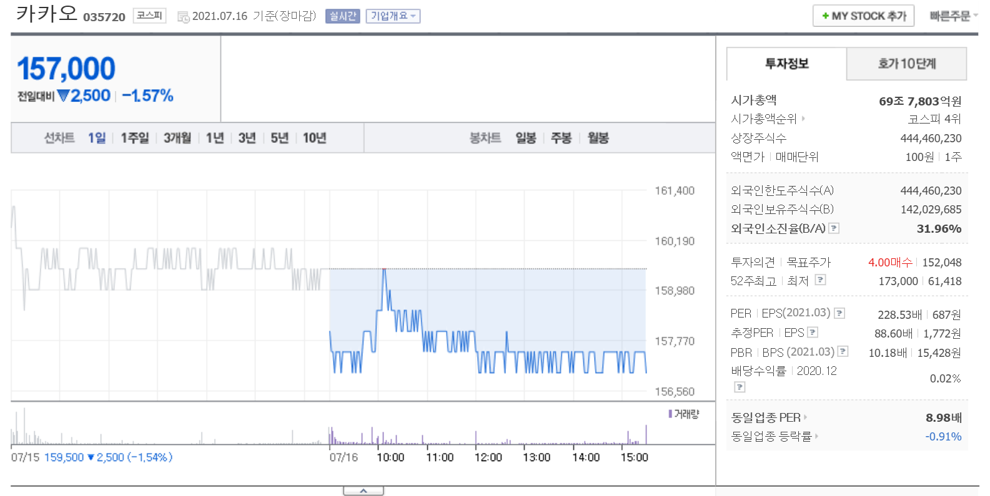Click the 카카오 stock name heading

pyautogui.click(x=47, y=13)
